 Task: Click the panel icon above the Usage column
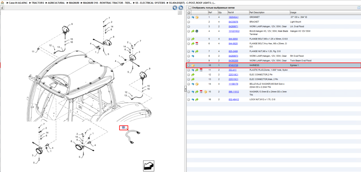(x=358, y=8)
